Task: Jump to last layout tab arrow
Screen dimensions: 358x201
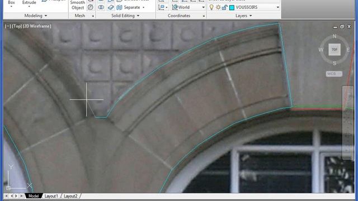Action: click(22, 196)
